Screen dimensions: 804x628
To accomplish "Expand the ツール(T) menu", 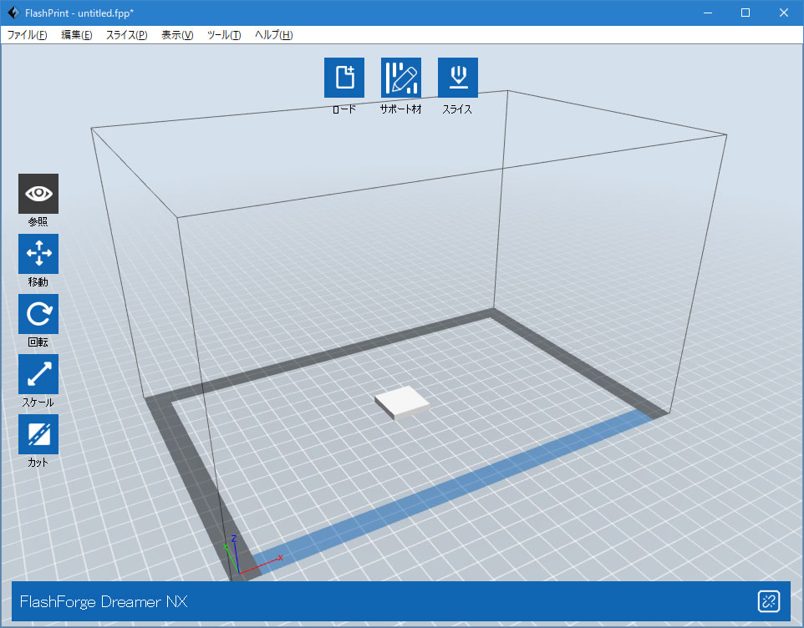I will tap(224, 35).
